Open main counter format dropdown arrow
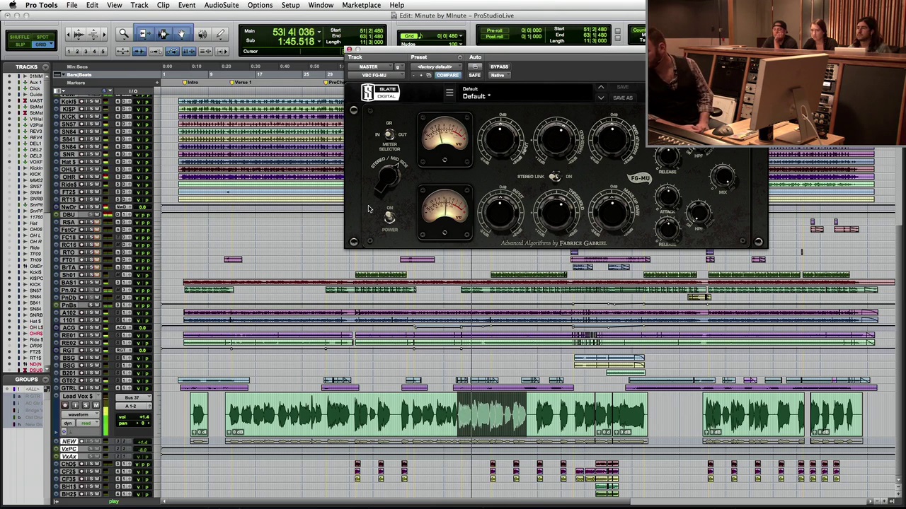The height and width of the screenshot is (509, 906). [319, 33]
